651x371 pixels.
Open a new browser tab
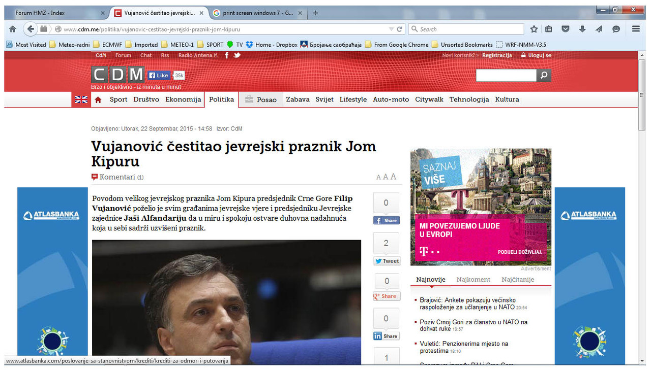315,13
